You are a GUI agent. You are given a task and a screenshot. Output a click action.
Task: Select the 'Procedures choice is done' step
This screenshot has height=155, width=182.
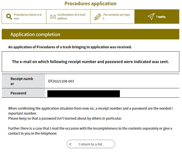pyautogui.click(x=24, y=17)
